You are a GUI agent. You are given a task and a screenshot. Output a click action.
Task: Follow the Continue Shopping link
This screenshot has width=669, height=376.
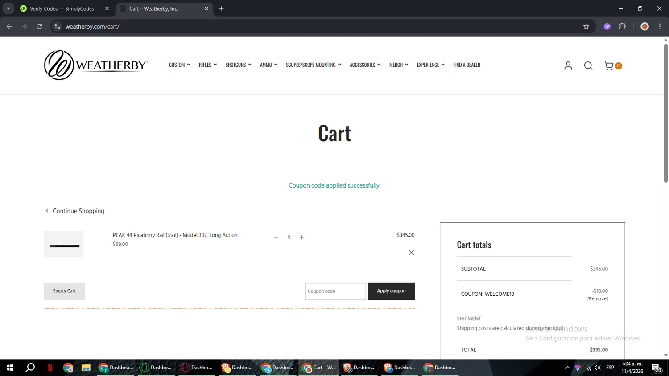(x=74, y=211)
